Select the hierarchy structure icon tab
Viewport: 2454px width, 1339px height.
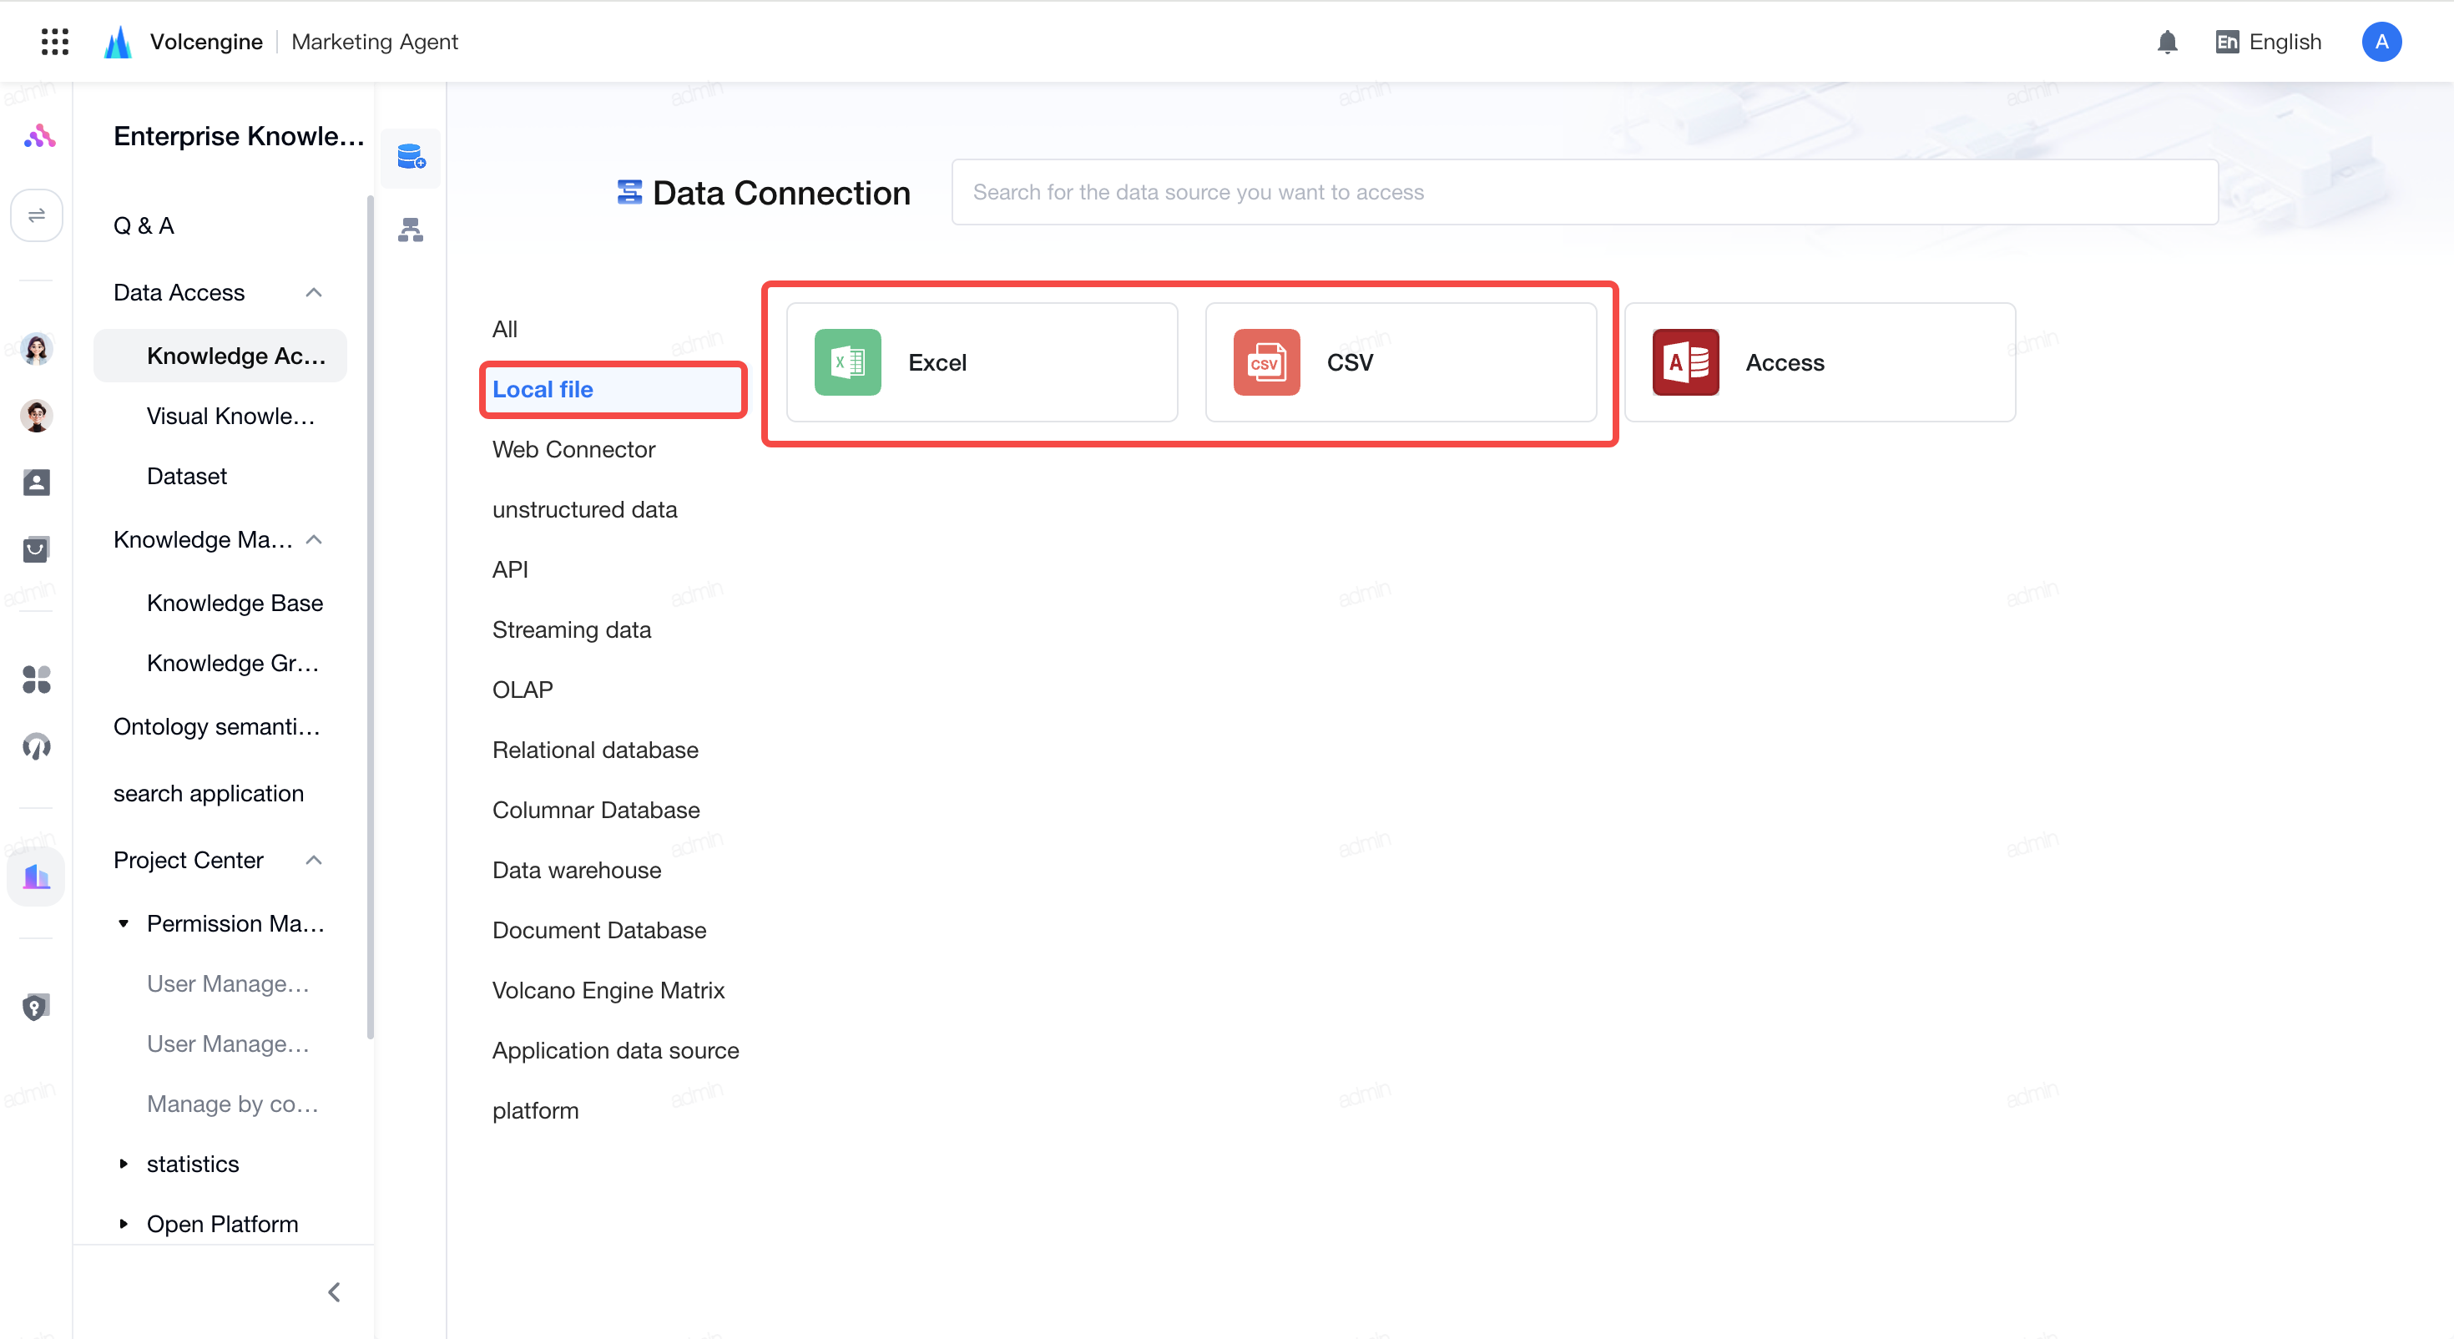tap(411, 230)
